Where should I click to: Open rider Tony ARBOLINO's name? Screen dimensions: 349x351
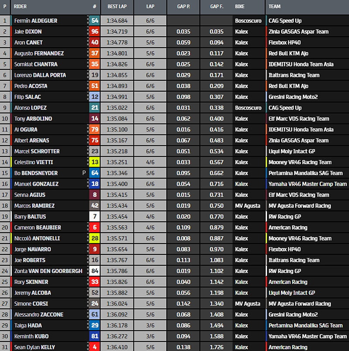click(33, 119)
